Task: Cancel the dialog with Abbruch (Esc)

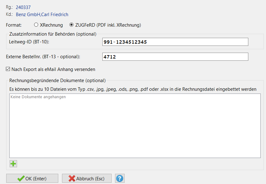Action: [86, 178]
